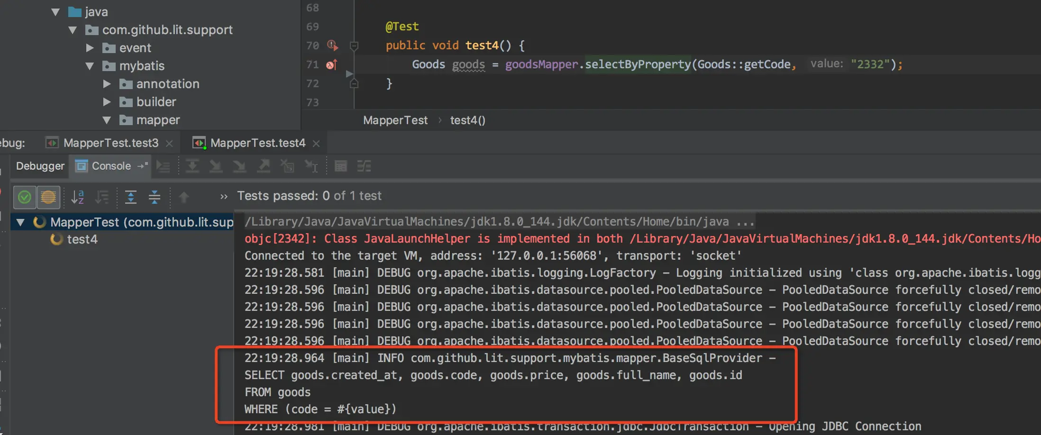Expand the builder package
The image size is (1041, 435).
click(x=107, y=102)
